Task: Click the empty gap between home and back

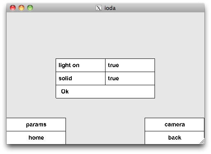Action: pos(105,131)
